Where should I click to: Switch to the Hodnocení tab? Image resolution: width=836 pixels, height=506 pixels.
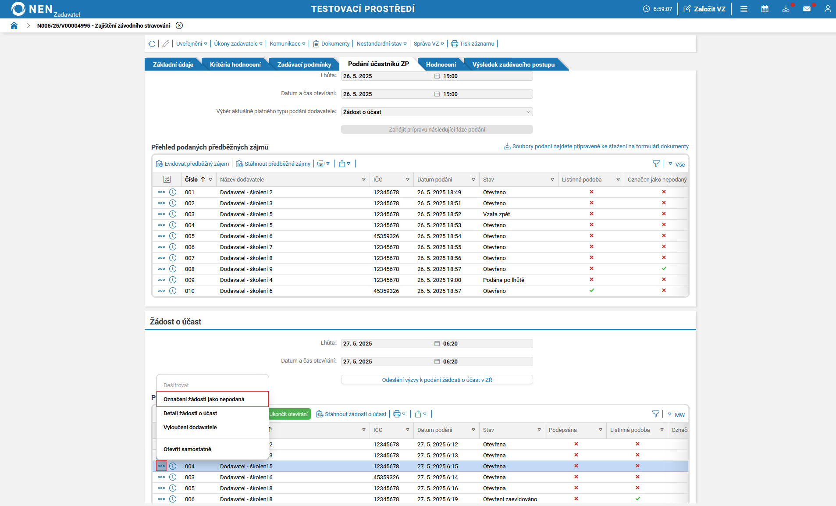point(441,64)
